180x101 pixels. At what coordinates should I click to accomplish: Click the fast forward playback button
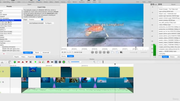point(104,52)
